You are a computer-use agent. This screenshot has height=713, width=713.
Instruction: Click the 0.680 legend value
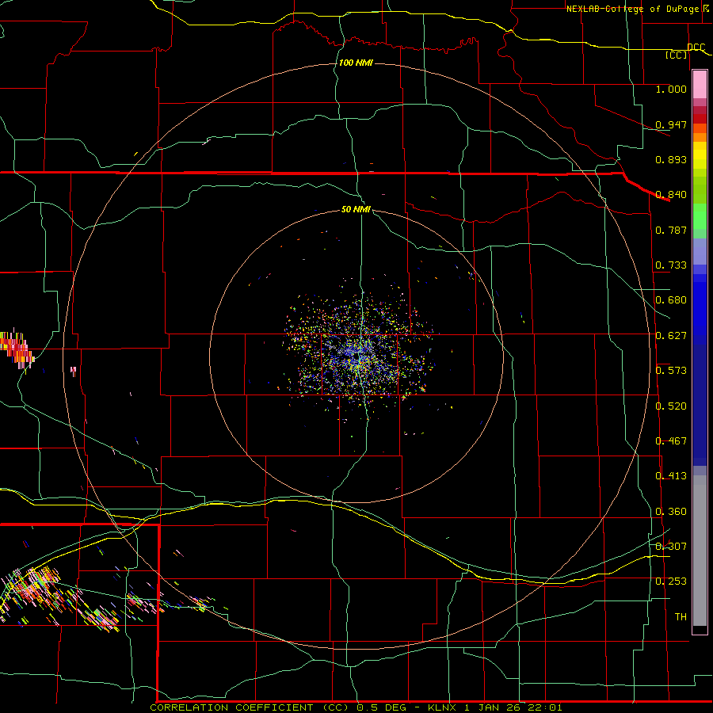click(671, 300)
